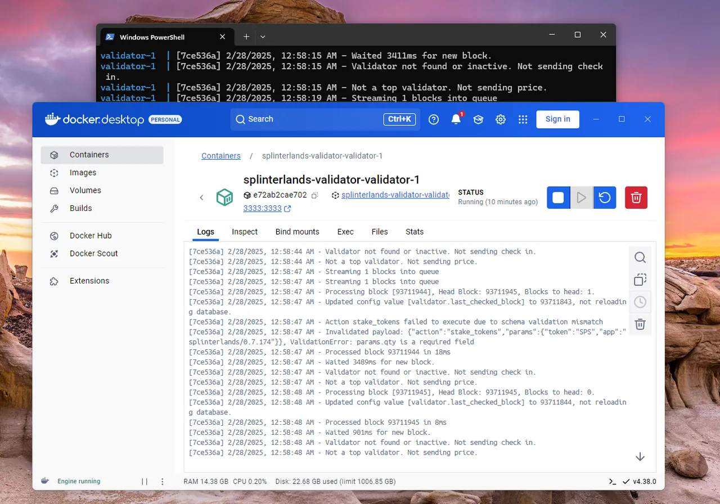Jump to bottom of logs arrow
The width and height of the screenshot is (720, 504).
click(640, 457)
